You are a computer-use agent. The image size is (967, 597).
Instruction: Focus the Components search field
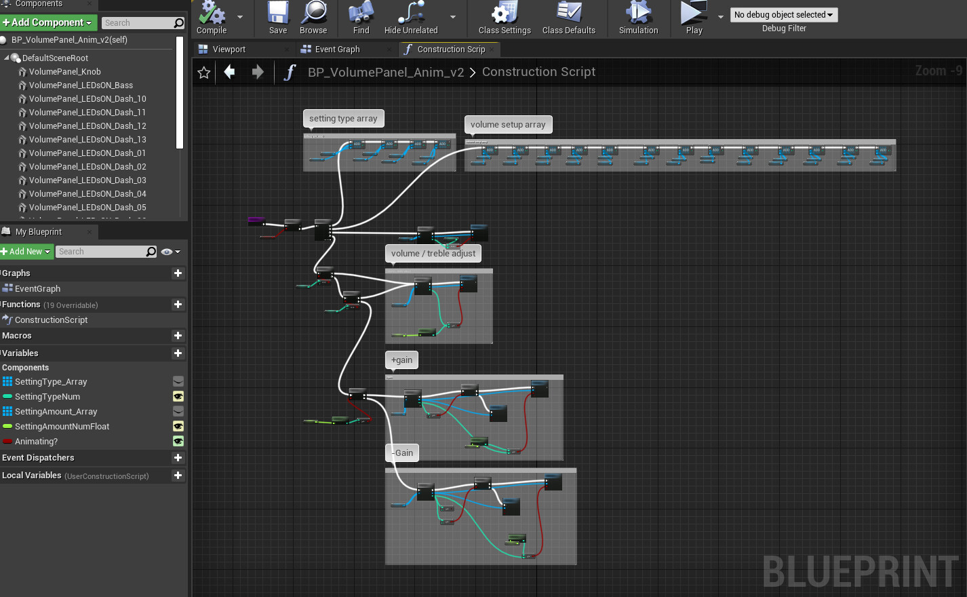143,23
